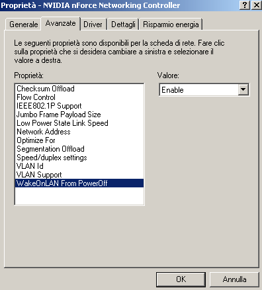Viewport: 262px width, 290px height.
Task: Click the title bar help question mark icon
Action: [x=245, y=5]
